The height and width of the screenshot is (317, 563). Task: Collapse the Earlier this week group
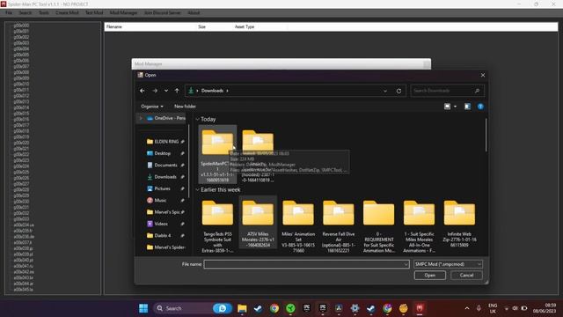point(197,189)
